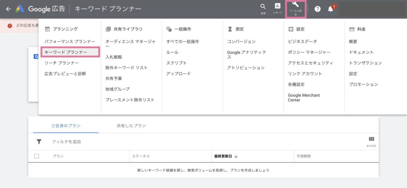Open リンク アカウント menu item
This screenshot has height=188, width=407.
click(x=305, y=73)
